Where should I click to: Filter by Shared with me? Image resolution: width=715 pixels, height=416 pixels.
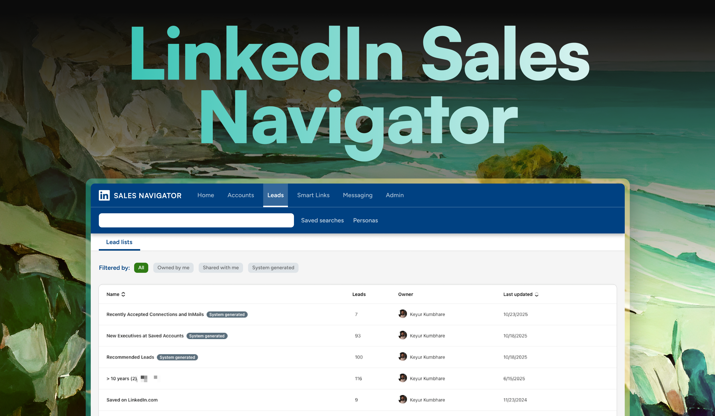click(x=221, y=268)
